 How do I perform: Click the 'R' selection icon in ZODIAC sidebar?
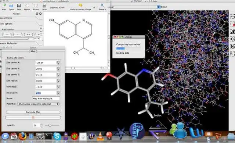click(x=232, y=54)
